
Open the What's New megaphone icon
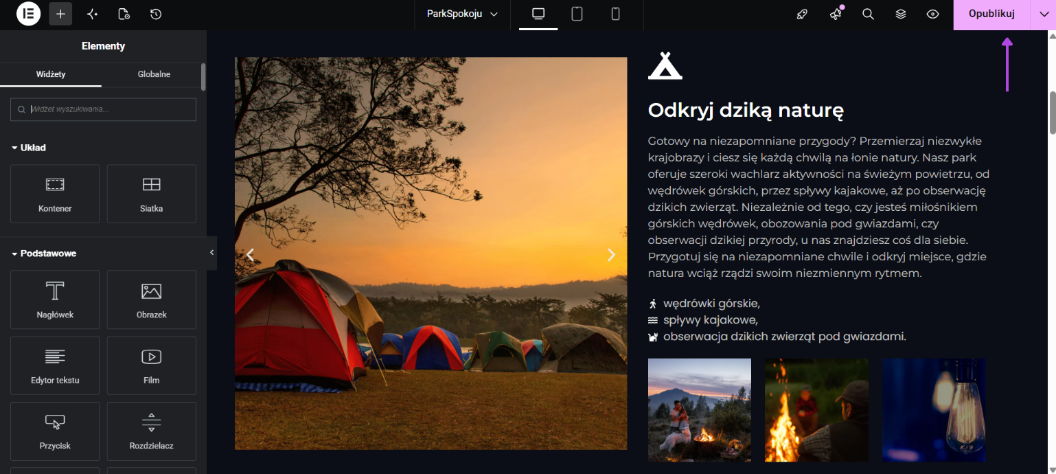pos(835,14)
